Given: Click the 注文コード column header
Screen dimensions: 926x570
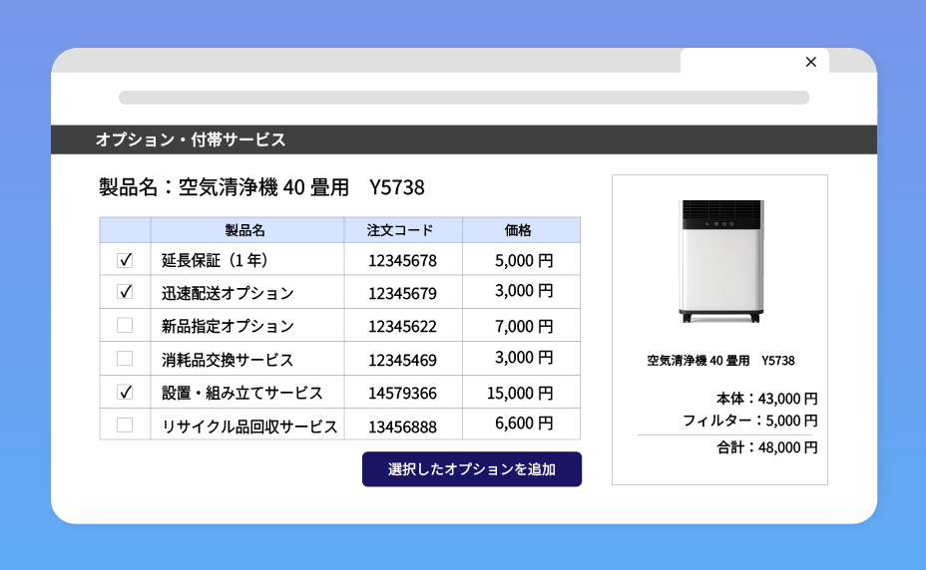Looking at the screenshot, I should click(x=401, y=230).
